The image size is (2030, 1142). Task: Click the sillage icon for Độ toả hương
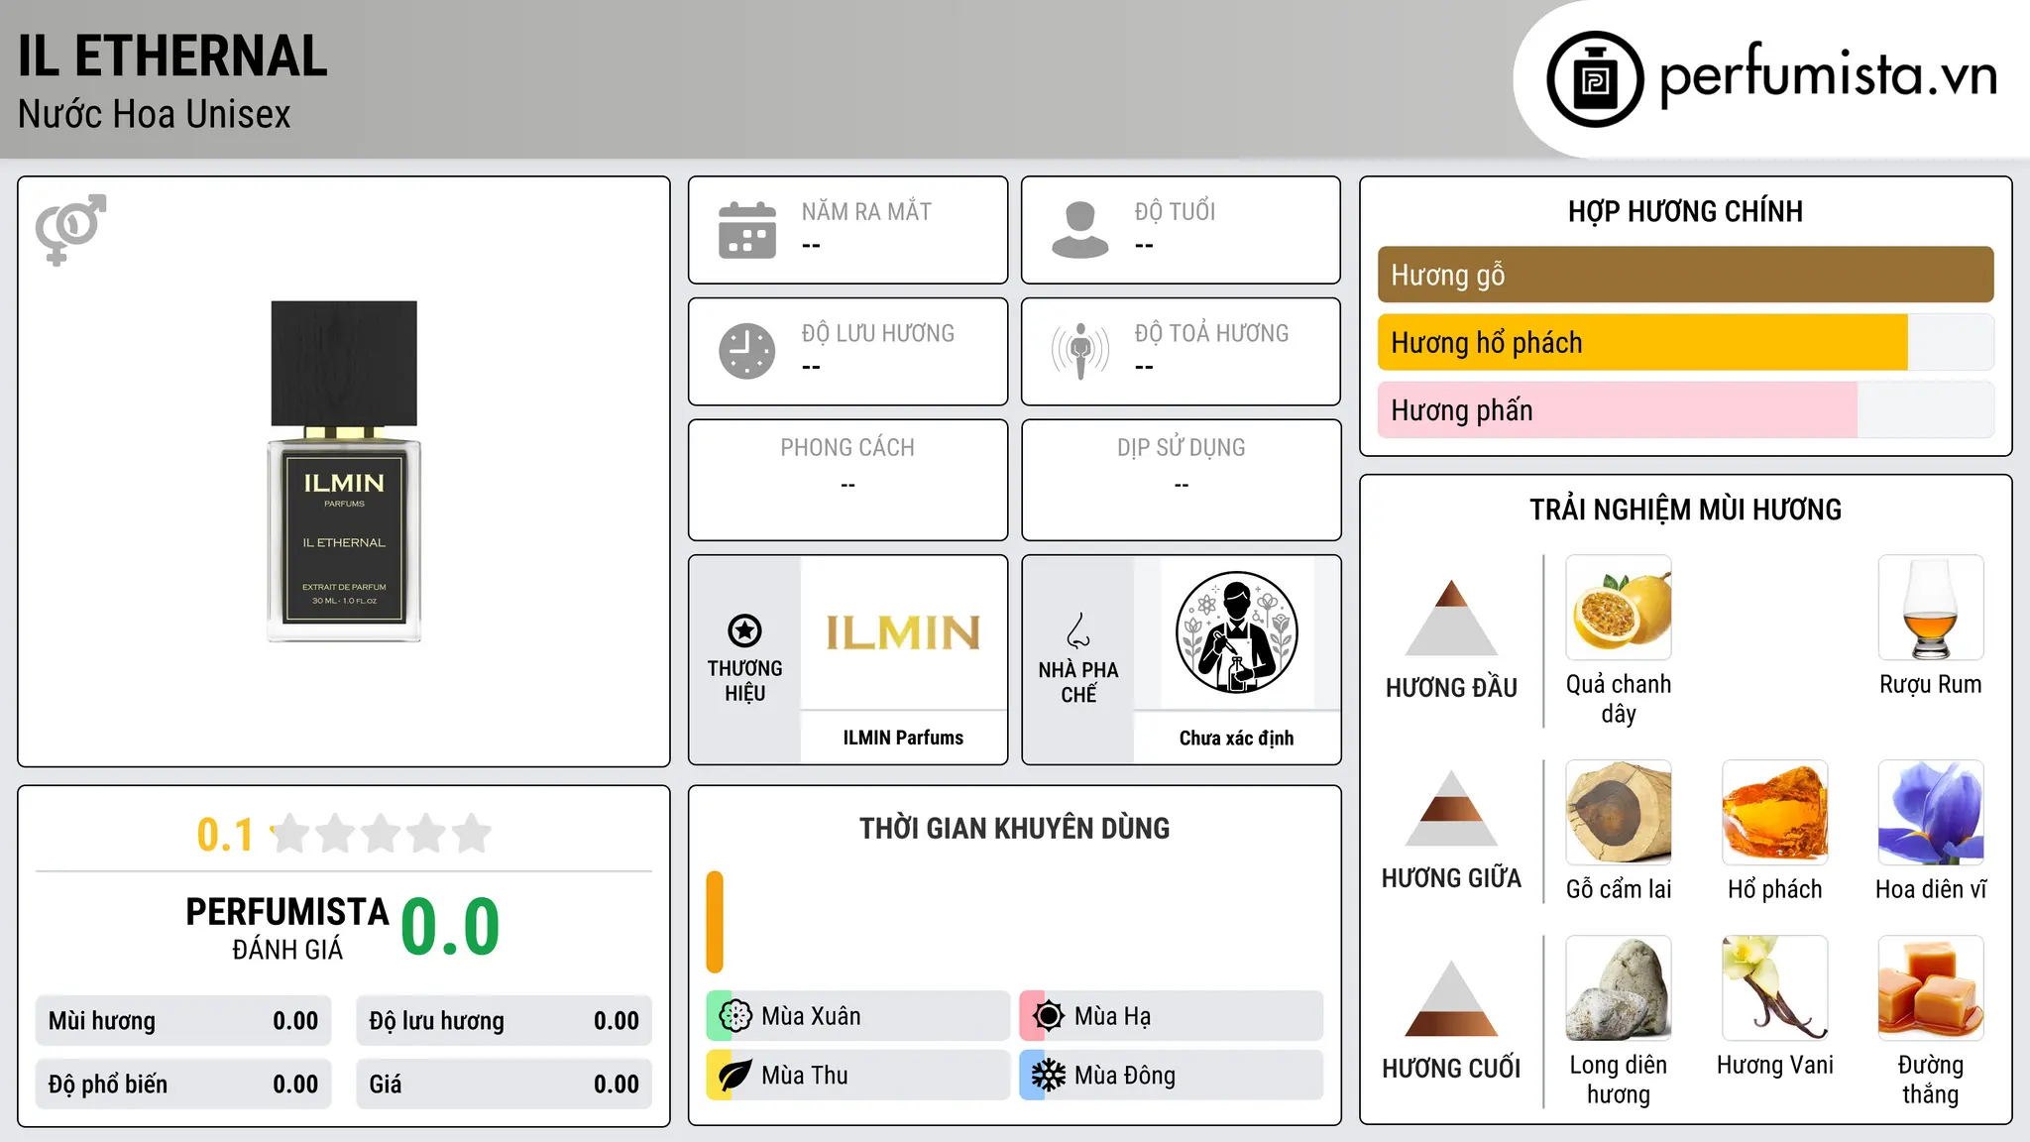(1080, 351)
